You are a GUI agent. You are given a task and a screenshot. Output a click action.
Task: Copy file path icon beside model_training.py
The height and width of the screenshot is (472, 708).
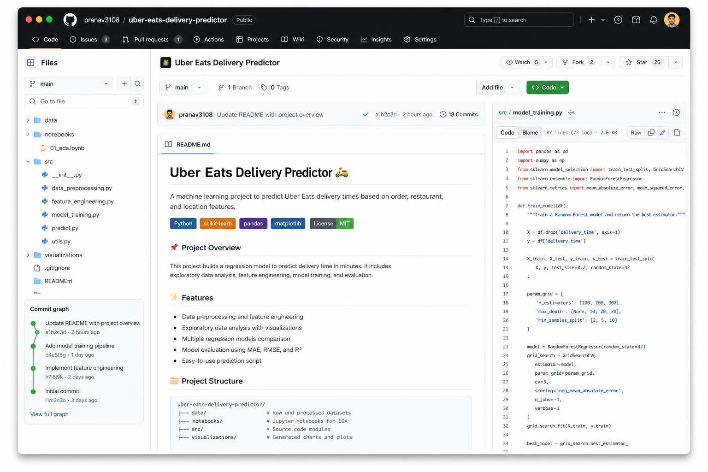571,112
